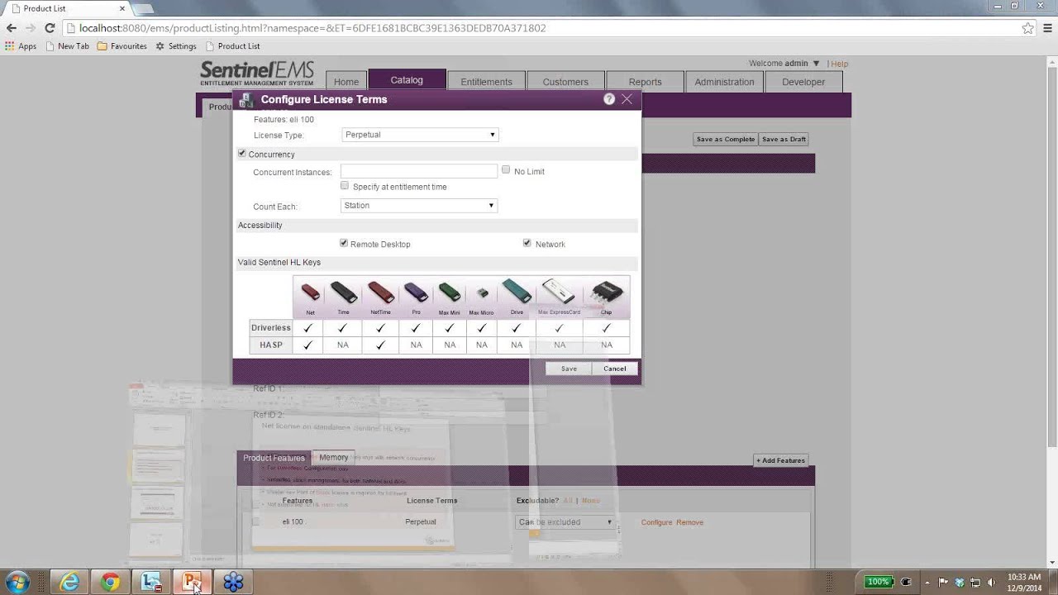Switch to PowerPoint in taskbar
The image size is (1058, 595).
[x=192, y=582]
